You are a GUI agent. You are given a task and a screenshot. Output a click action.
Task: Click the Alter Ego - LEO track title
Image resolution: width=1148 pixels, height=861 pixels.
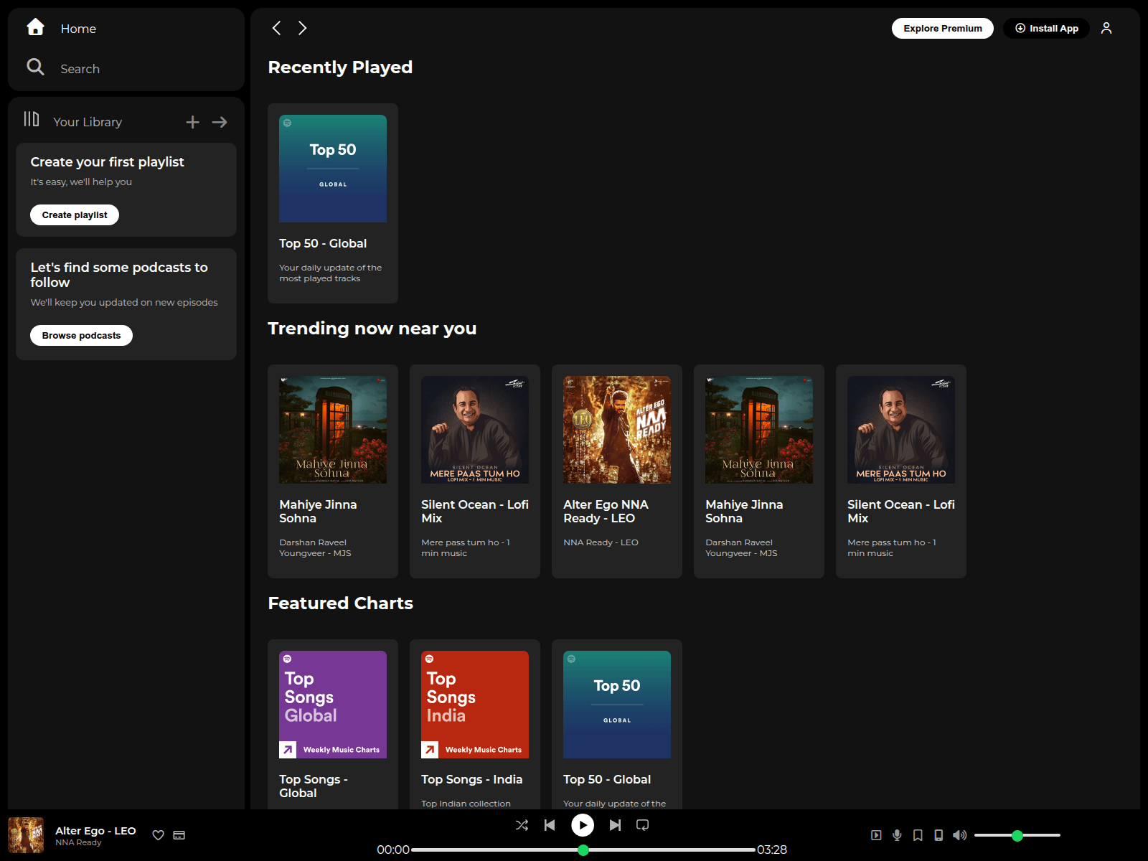pyautogui.click(x=95, y=830)
